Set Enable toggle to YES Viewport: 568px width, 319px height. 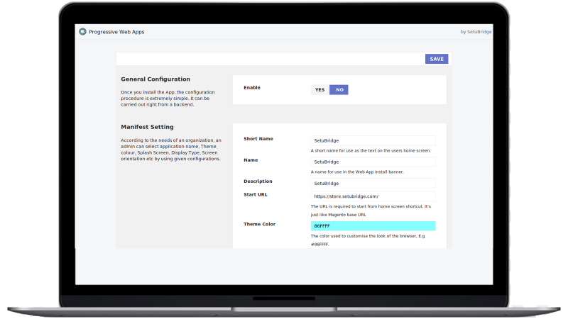(320, 90)
